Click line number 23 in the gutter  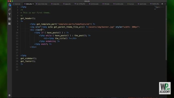tap(17, 70)
